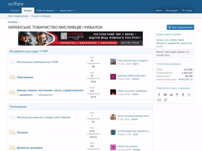Expand Користувачі dropdown arrow
This screenshot has height=151, width=202.
point(75,10)
